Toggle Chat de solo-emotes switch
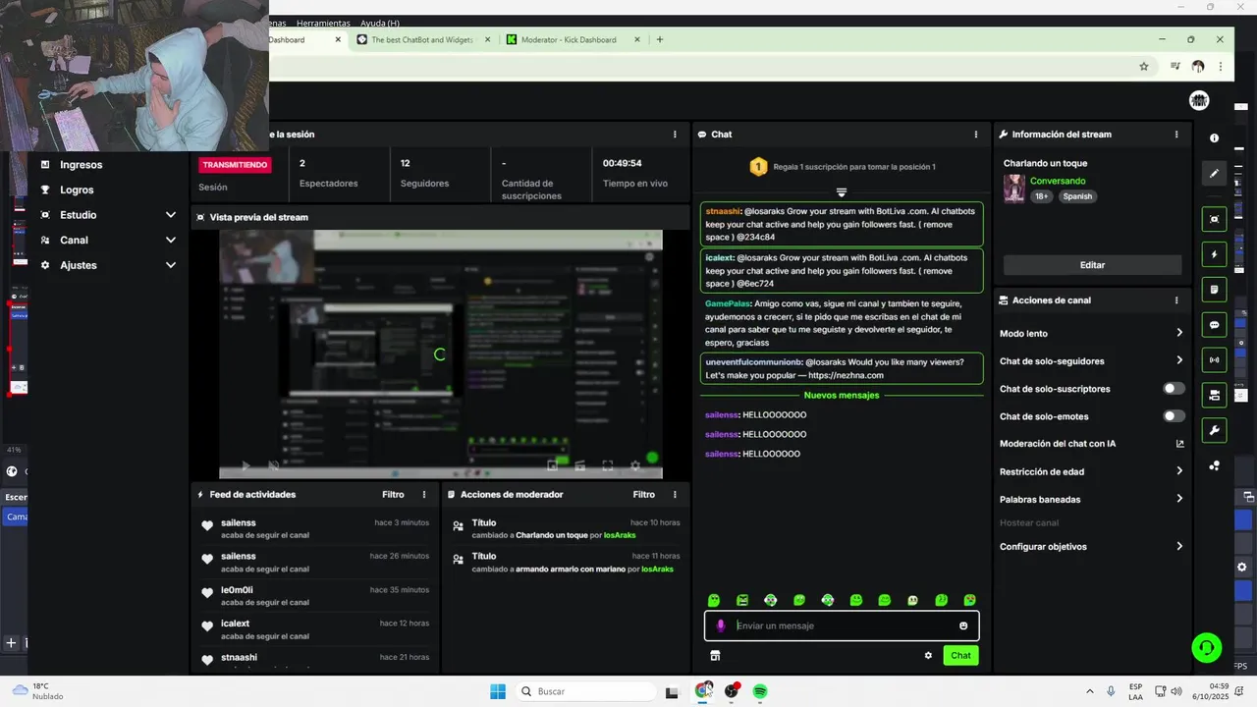 click(x=1174, y=416)
